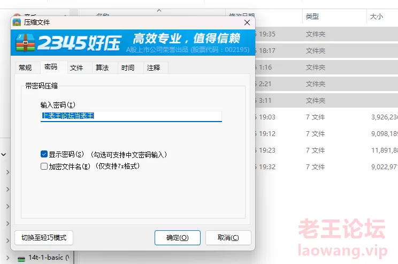This screenshot has height=264, width=398.
Task: Select the 文件夹 row dated 3:11
Action: point(326,100)
